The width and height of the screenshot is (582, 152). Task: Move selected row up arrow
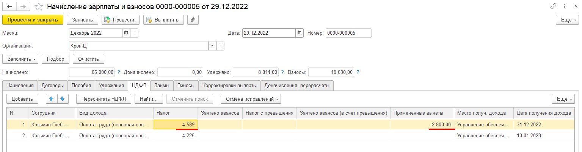pyautogui.click(x=51, y=99)
